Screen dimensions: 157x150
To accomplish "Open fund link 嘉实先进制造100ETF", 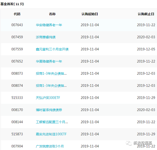I will point(51,134).
